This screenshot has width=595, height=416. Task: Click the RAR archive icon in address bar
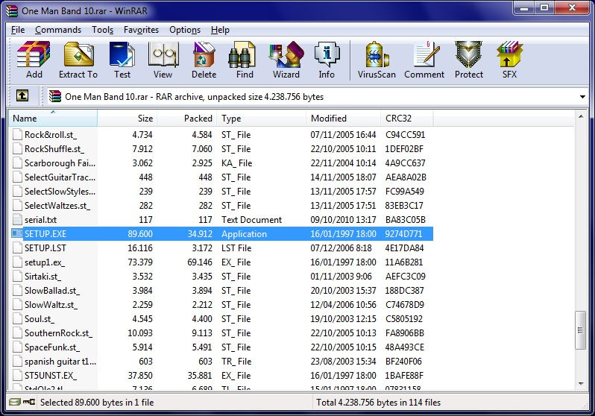(55, 96)
